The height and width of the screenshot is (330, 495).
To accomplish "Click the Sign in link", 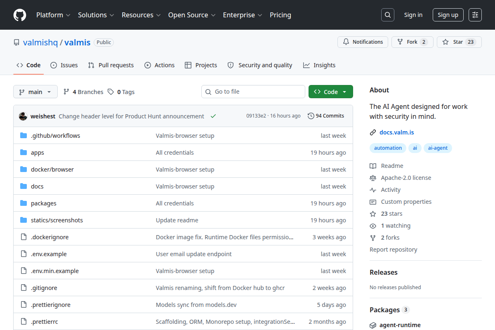I will [x=413, y=15].
